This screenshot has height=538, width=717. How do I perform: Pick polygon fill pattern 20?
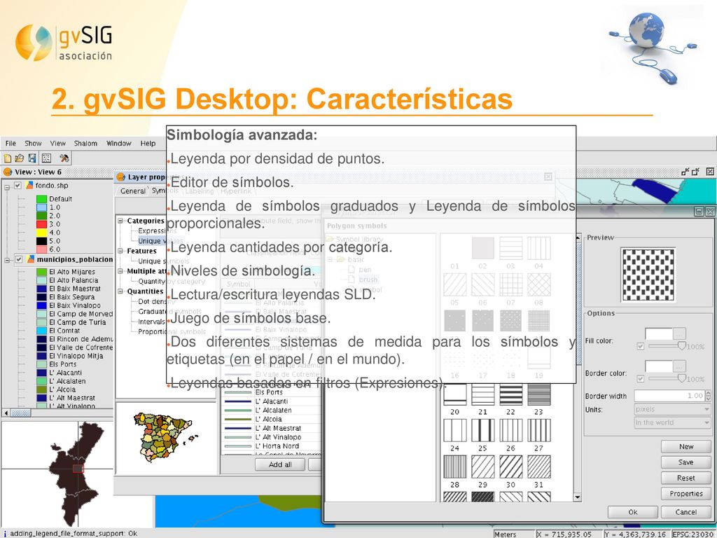click(x=455, y=394)
